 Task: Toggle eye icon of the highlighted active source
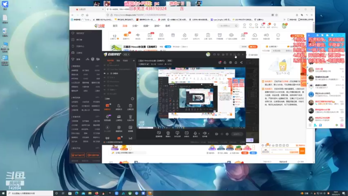105,73
